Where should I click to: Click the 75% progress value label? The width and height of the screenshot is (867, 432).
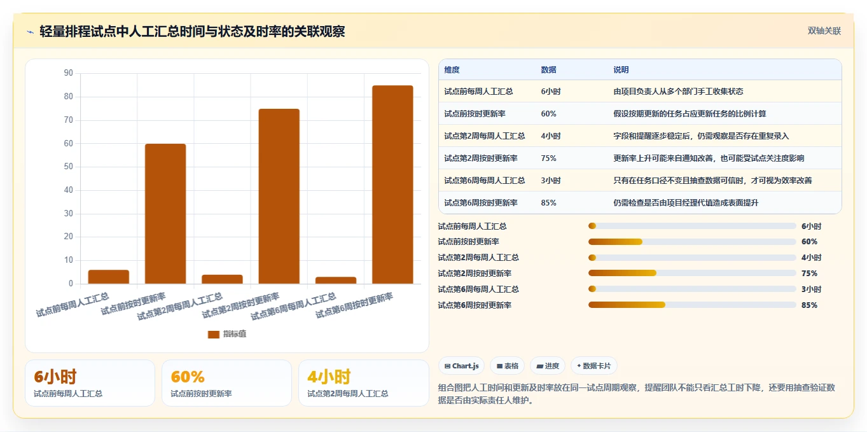coord(810,274)
